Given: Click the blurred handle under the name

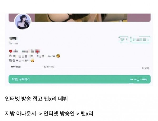Looking at the screenshot, I should tap(14, 43).
